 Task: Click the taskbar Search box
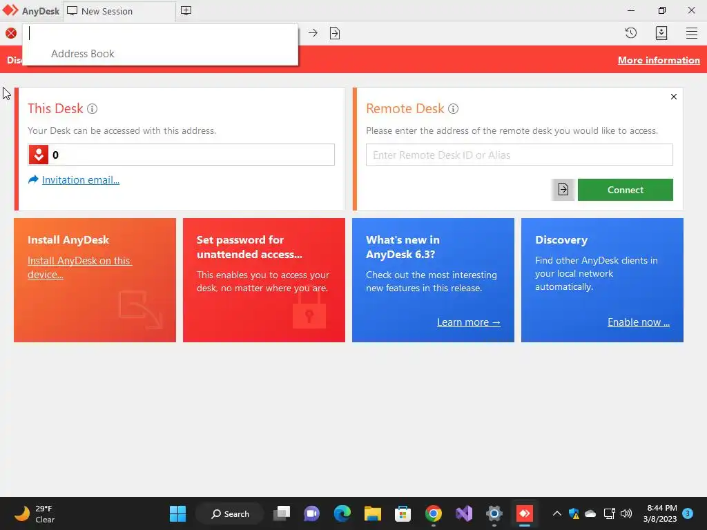coord(230,513)
